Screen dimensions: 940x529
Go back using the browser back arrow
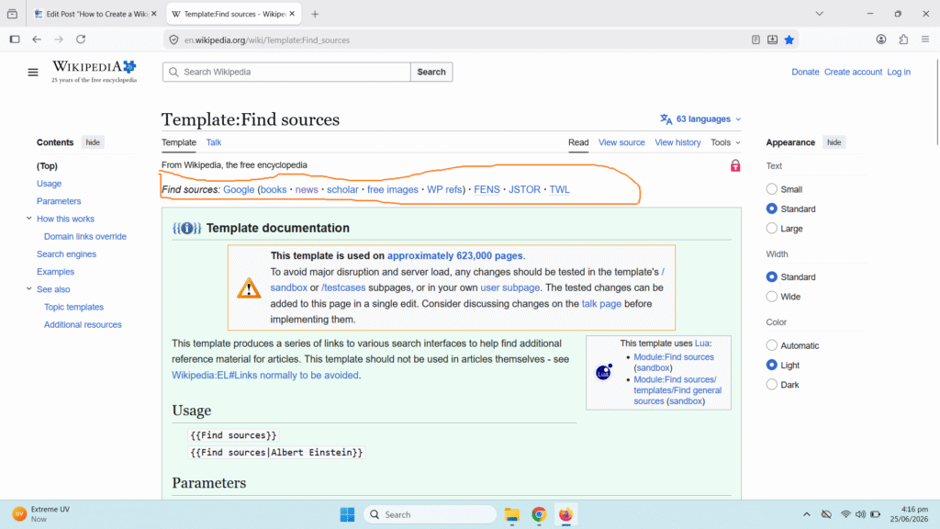pyautogui.click(x=37, y=39)
